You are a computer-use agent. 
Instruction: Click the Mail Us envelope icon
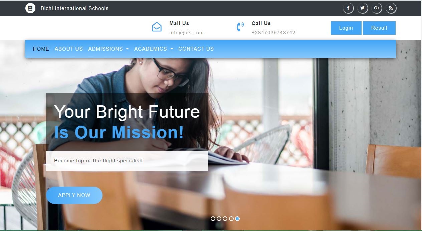click(157, 27)
